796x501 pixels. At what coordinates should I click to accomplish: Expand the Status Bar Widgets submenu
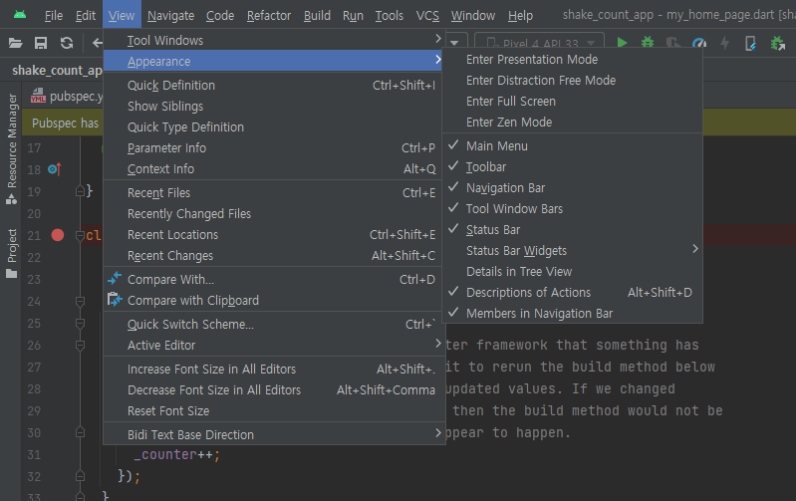click(x=516, y=251)
